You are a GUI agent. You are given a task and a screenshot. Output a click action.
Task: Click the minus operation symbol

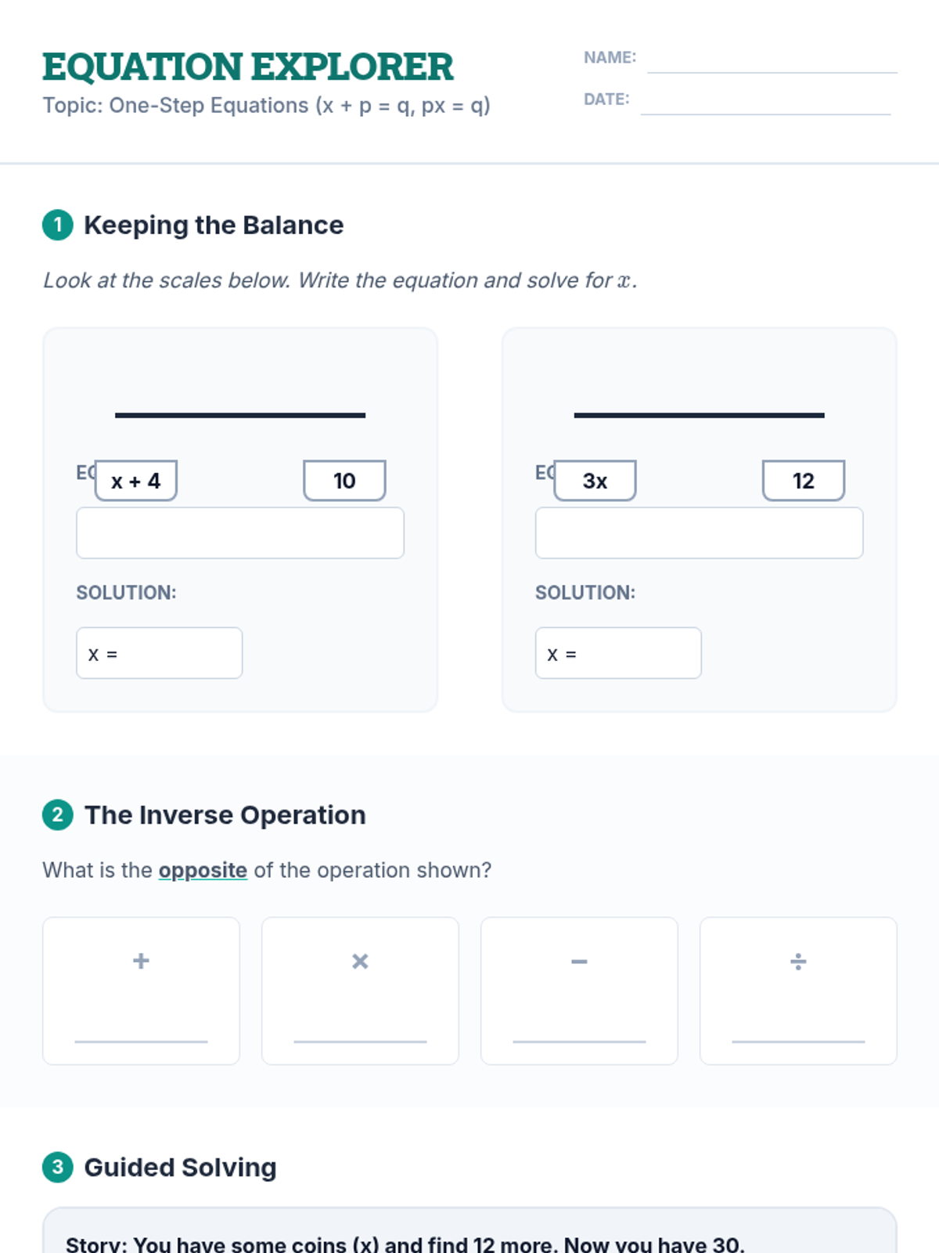coord(579,961)
